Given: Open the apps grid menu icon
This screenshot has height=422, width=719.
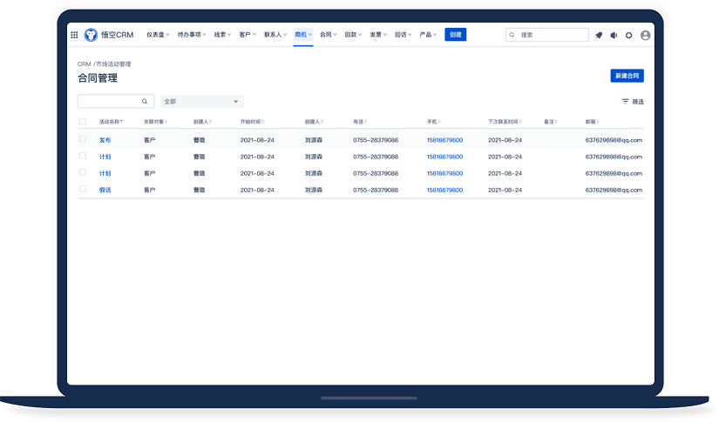Looking at the screenshot, I should coord(74,35).
